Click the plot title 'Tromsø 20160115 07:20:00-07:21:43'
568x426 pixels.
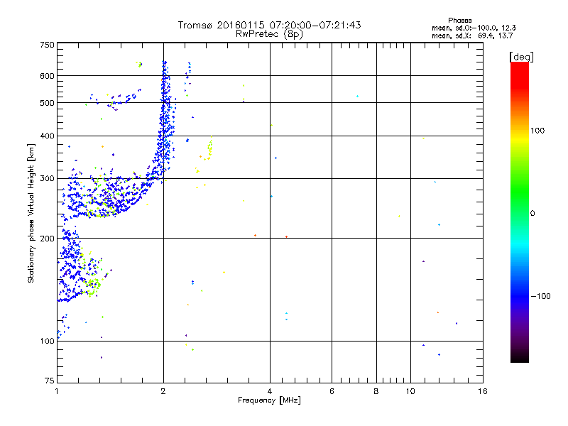point(269,25)
